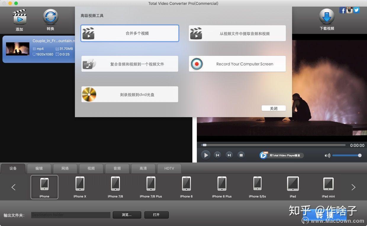Skip to previous frame button
Image resolution: width=367 pixels, height=226 pixels.
[218, 155]
